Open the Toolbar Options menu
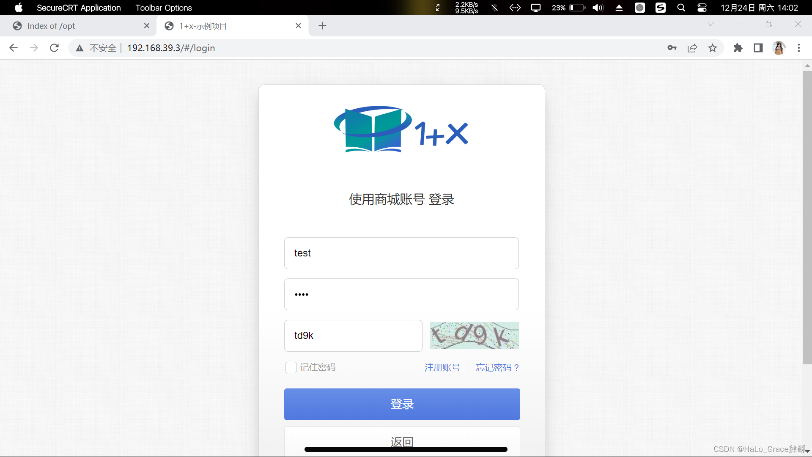 tap(163, 8)
